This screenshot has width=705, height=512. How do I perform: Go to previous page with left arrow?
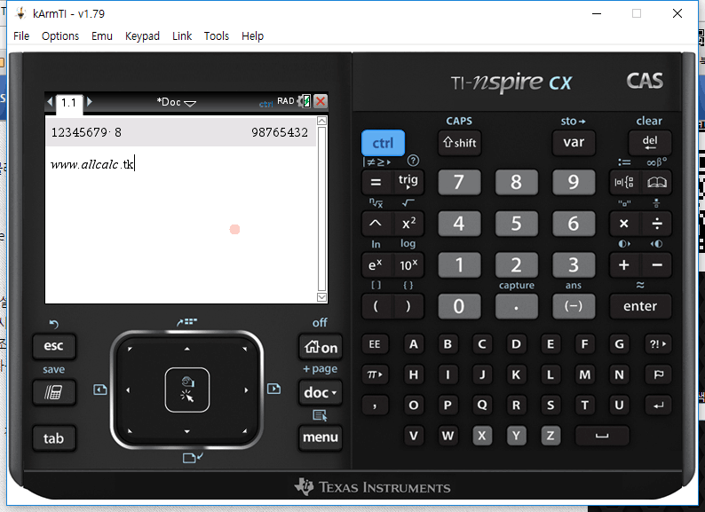tap(50, 102)
